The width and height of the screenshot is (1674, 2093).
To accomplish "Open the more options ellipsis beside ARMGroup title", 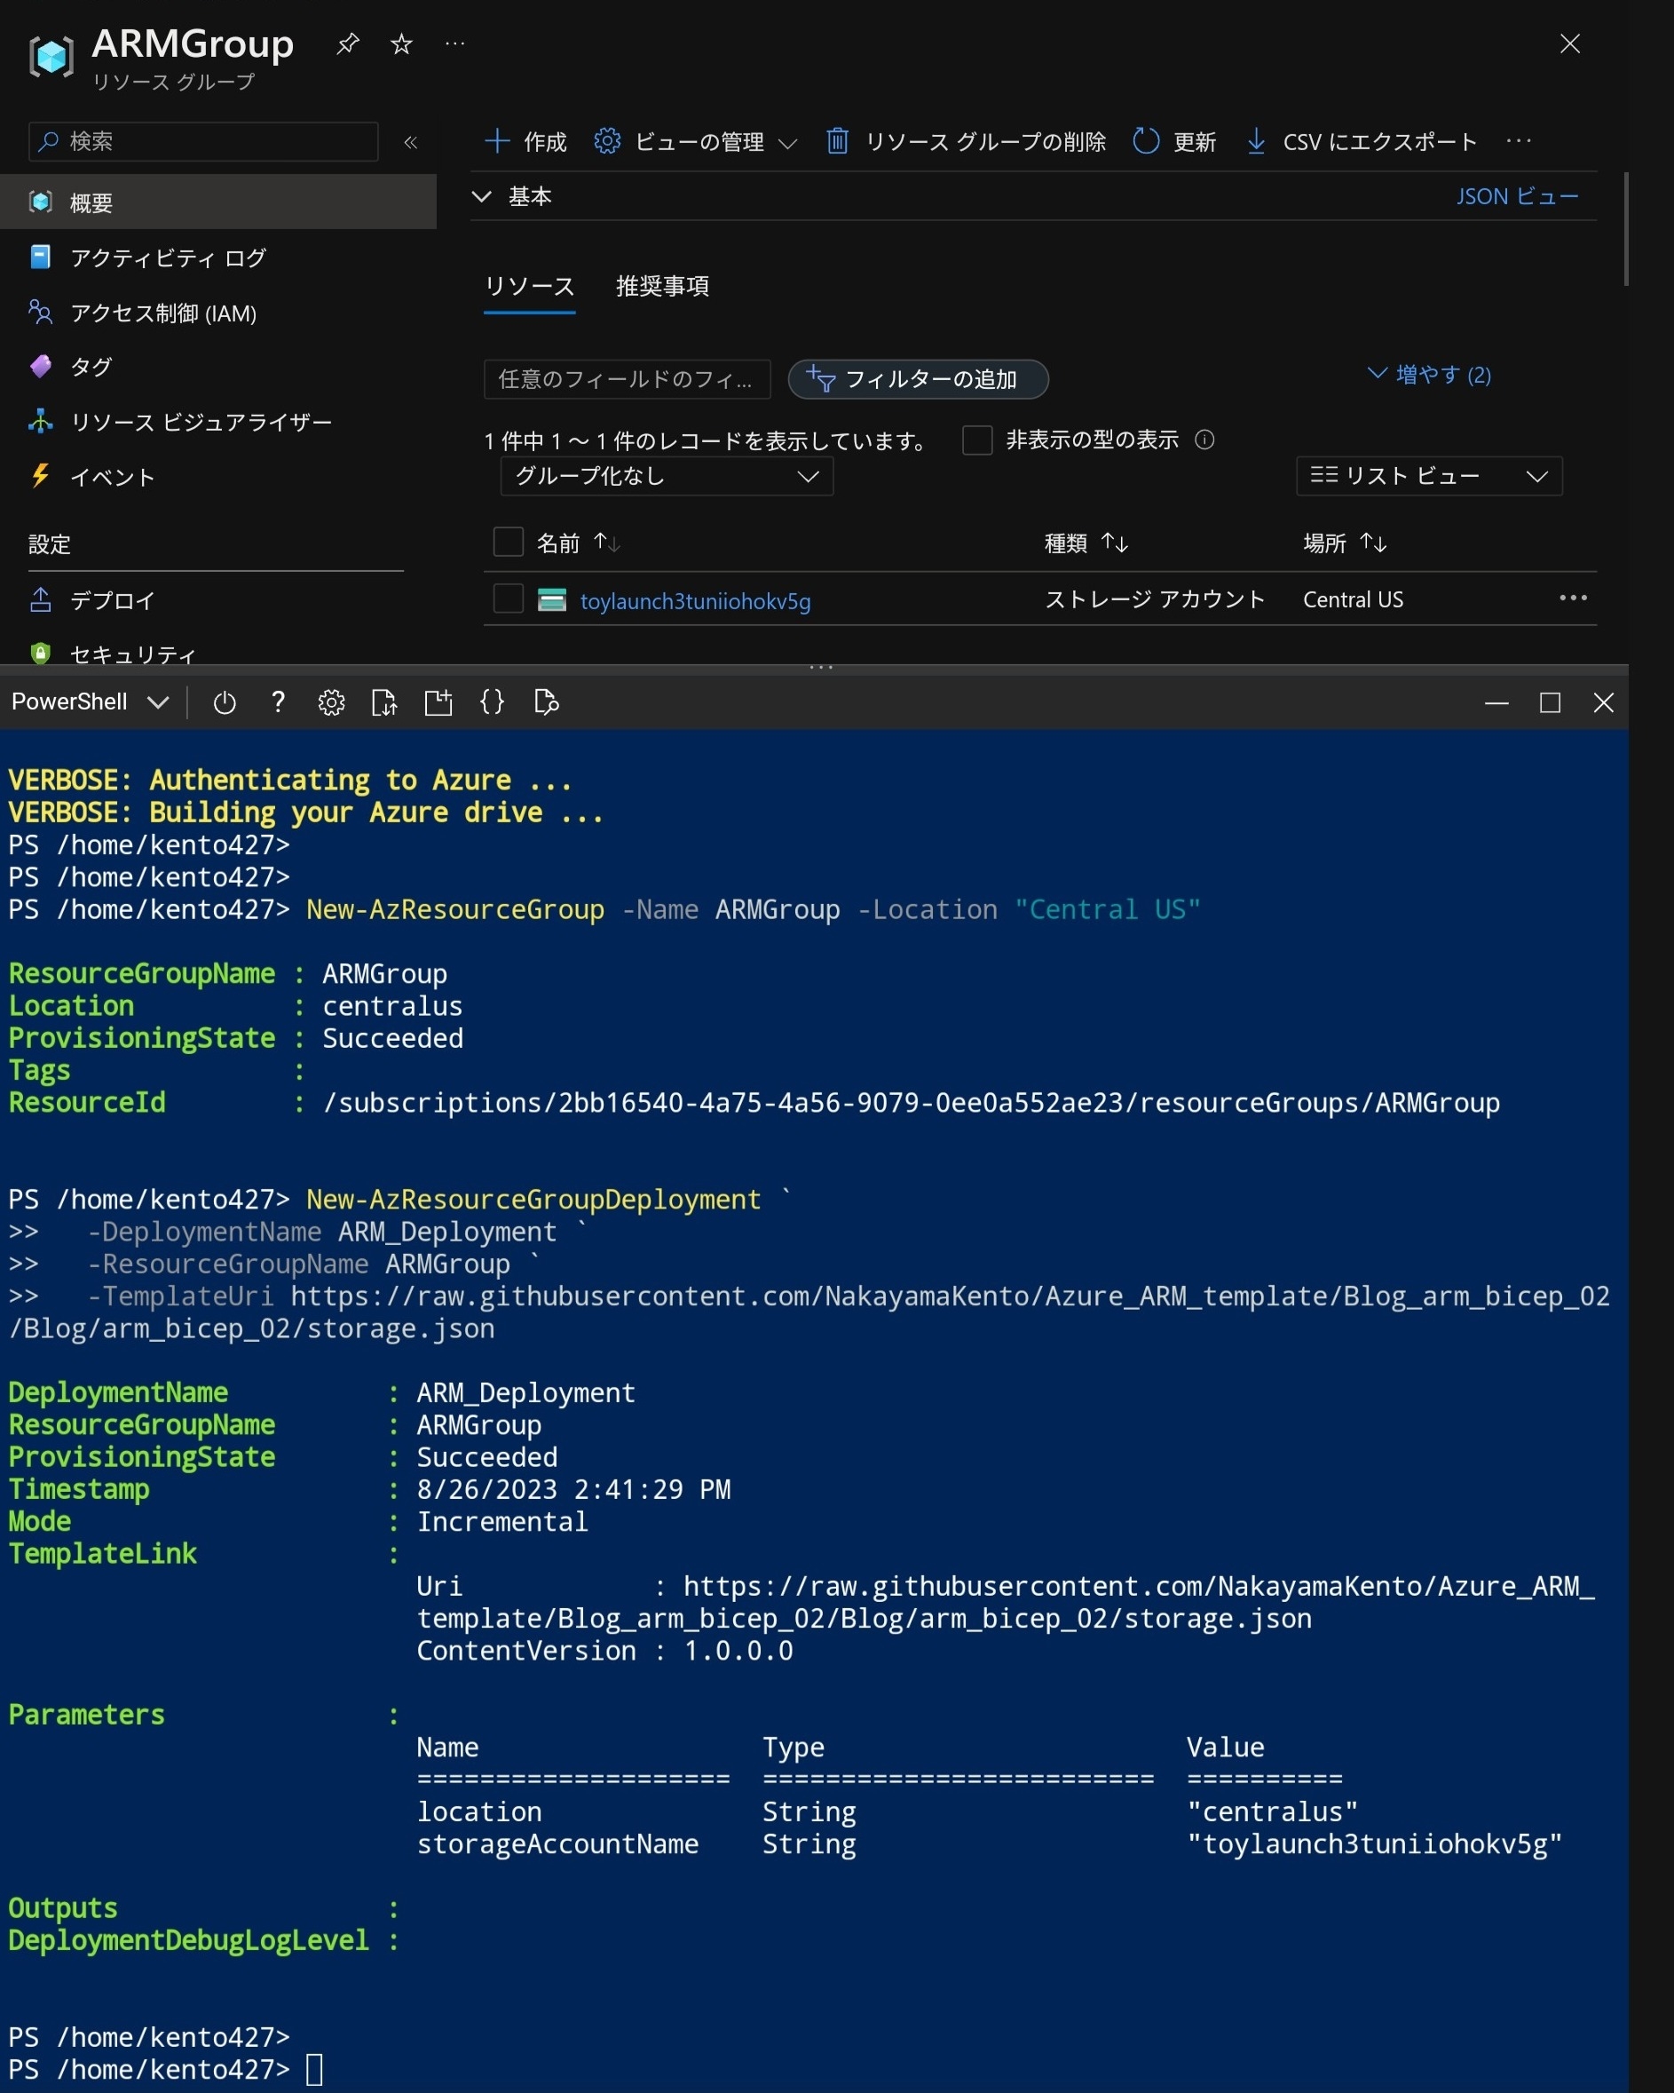I will tap(454, 44).
